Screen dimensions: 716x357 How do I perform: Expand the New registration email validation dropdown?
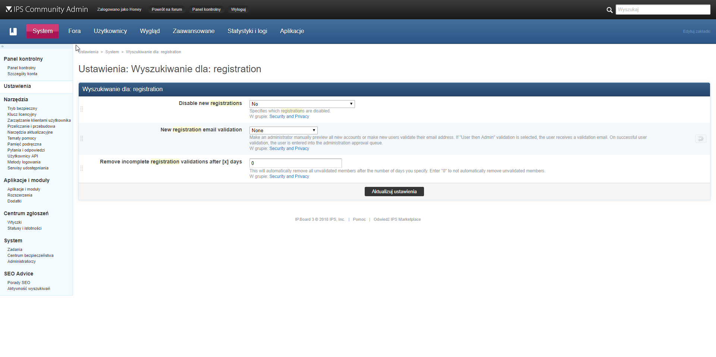pos(283,130)
